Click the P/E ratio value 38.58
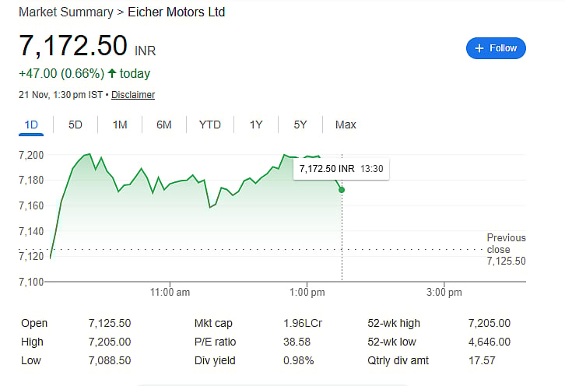Viewport: 565px width, 386px height. [x=298, y=342]
